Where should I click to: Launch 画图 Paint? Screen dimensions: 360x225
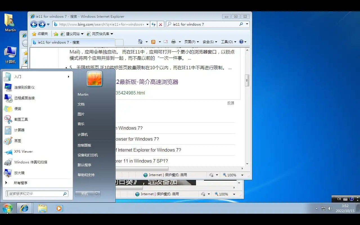(x=37, y=141)
